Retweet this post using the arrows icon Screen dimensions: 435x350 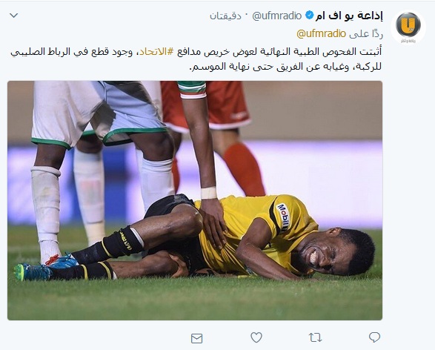[x=315, y=338]
